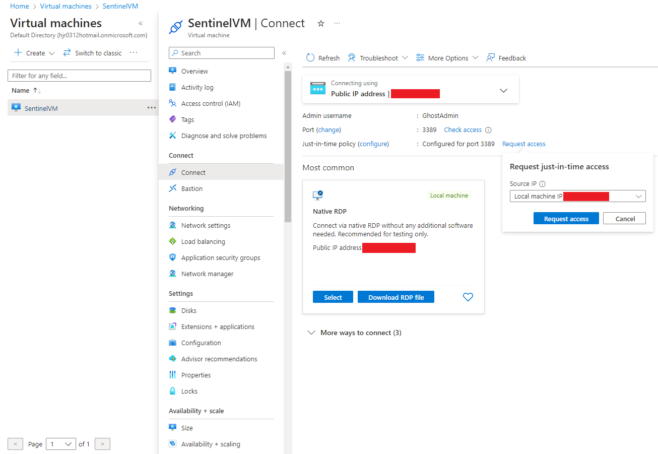Expand the Connecting using Public IP address selector
Viewport: 658px width, 454px height.
(x=411, y=89)
